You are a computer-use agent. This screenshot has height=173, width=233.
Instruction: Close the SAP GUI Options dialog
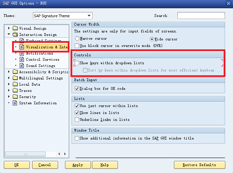pos(229,3)
